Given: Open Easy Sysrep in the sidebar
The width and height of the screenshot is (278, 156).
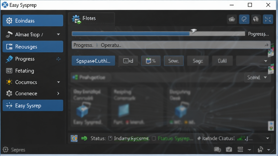Looking at the screenshot, I should coord(33,106).
